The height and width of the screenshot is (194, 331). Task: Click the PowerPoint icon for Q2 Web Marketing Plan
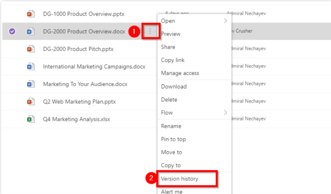[x=31, y=101]
